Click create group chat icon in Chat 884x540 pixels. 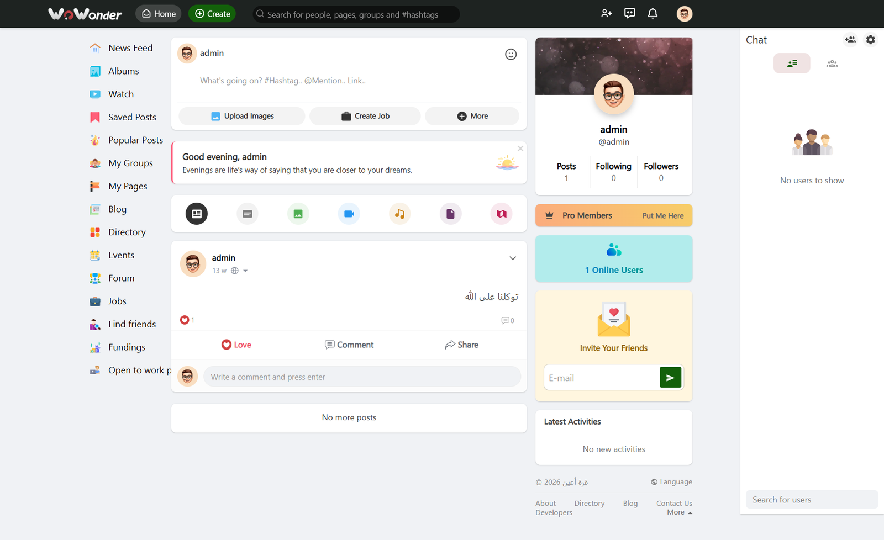click(x=850, y=40)
